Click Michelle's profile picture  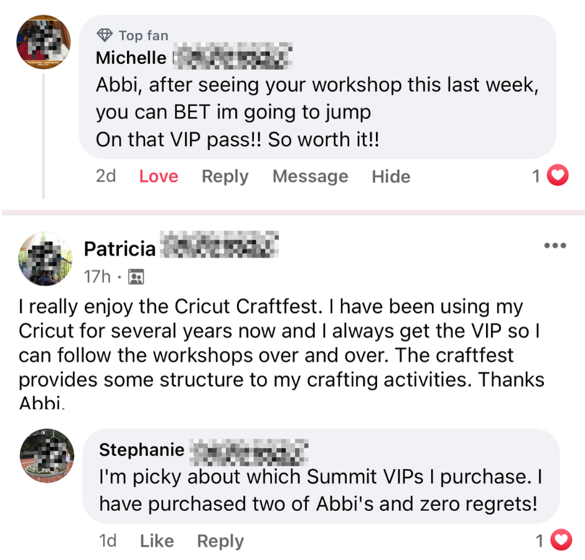44,42
